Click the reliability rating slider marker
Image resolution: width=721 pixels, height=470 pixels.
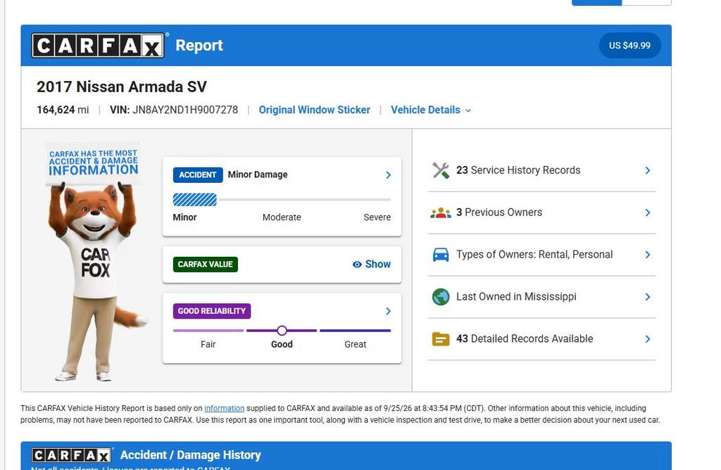pyautogui.click(x=282, y=330)
